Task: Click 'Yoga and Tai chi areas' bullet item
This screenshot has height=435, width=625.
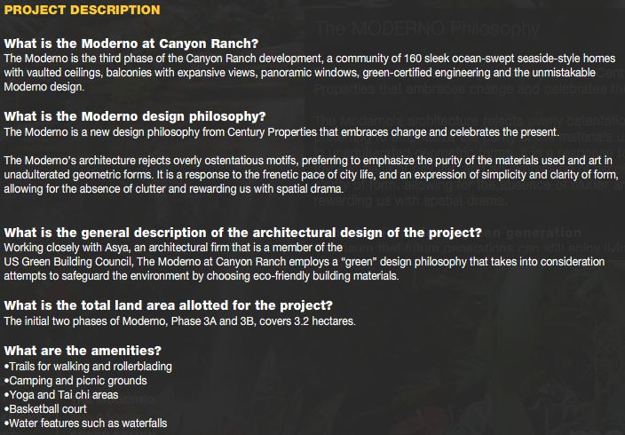Action: pyautogui.click(x=61, y=395)
